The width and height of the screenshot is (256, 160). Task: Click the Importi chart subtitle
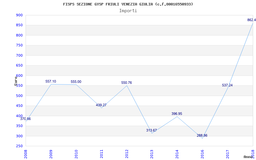pos(128,11)
